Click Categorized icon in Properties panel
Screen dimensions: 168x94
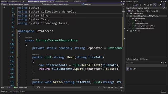click(x=128, y=69)
